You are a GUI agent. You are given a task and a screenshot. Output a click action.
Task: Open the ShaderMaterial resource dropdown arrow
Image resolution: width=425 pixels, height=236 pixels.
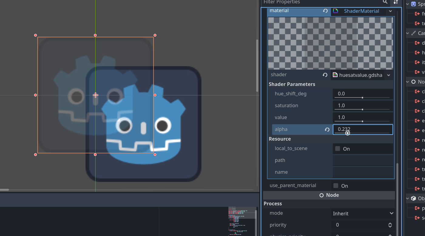[390, 11]
